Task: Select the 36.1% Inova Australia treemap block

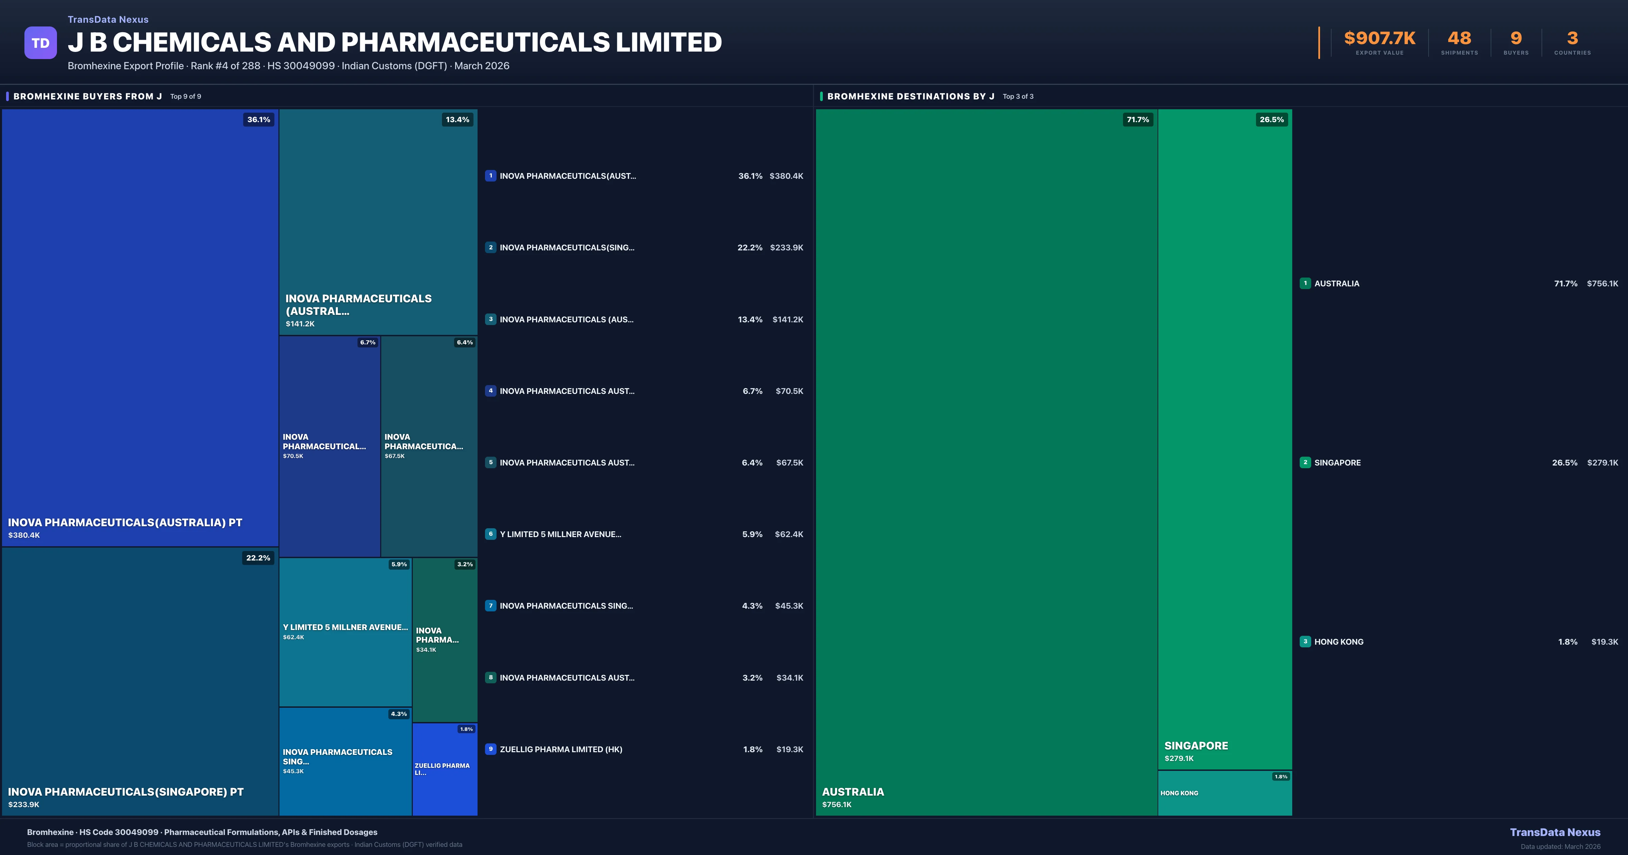Action: 140,327
